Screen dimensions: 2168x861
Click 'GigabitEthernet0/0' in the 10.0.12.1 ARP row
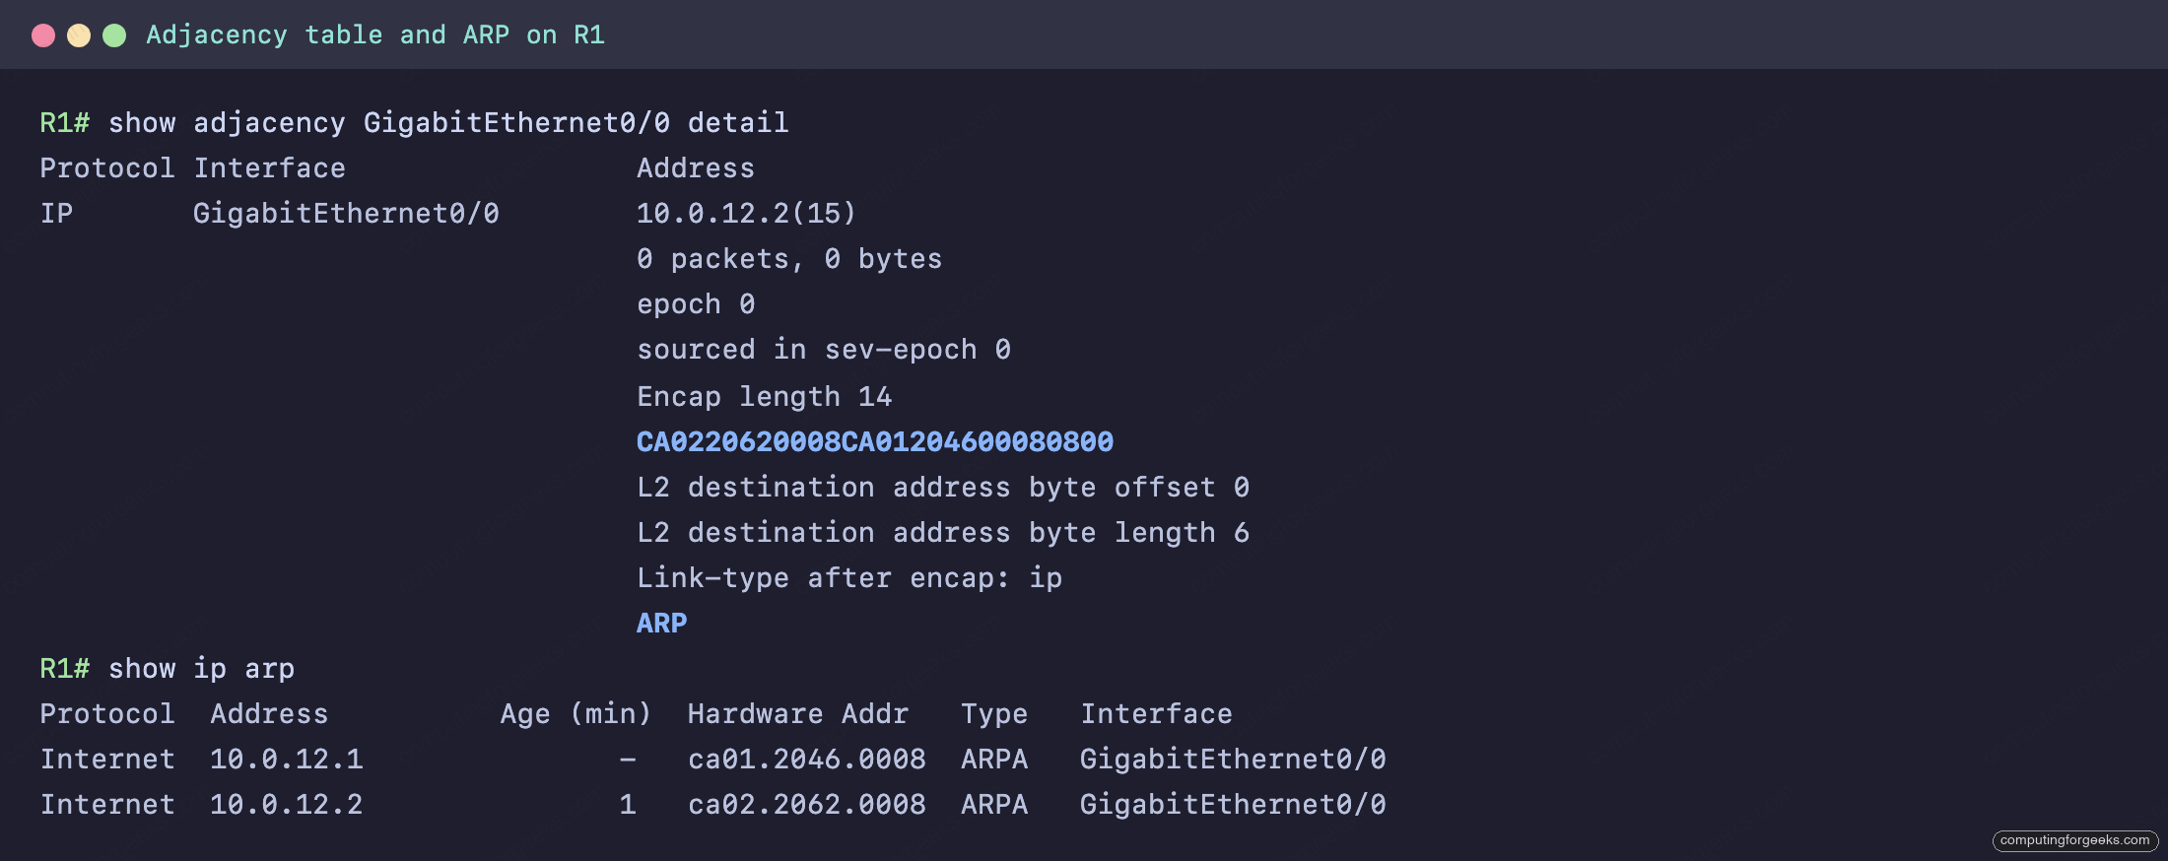pyautogui.click(x=1233, y=760)
